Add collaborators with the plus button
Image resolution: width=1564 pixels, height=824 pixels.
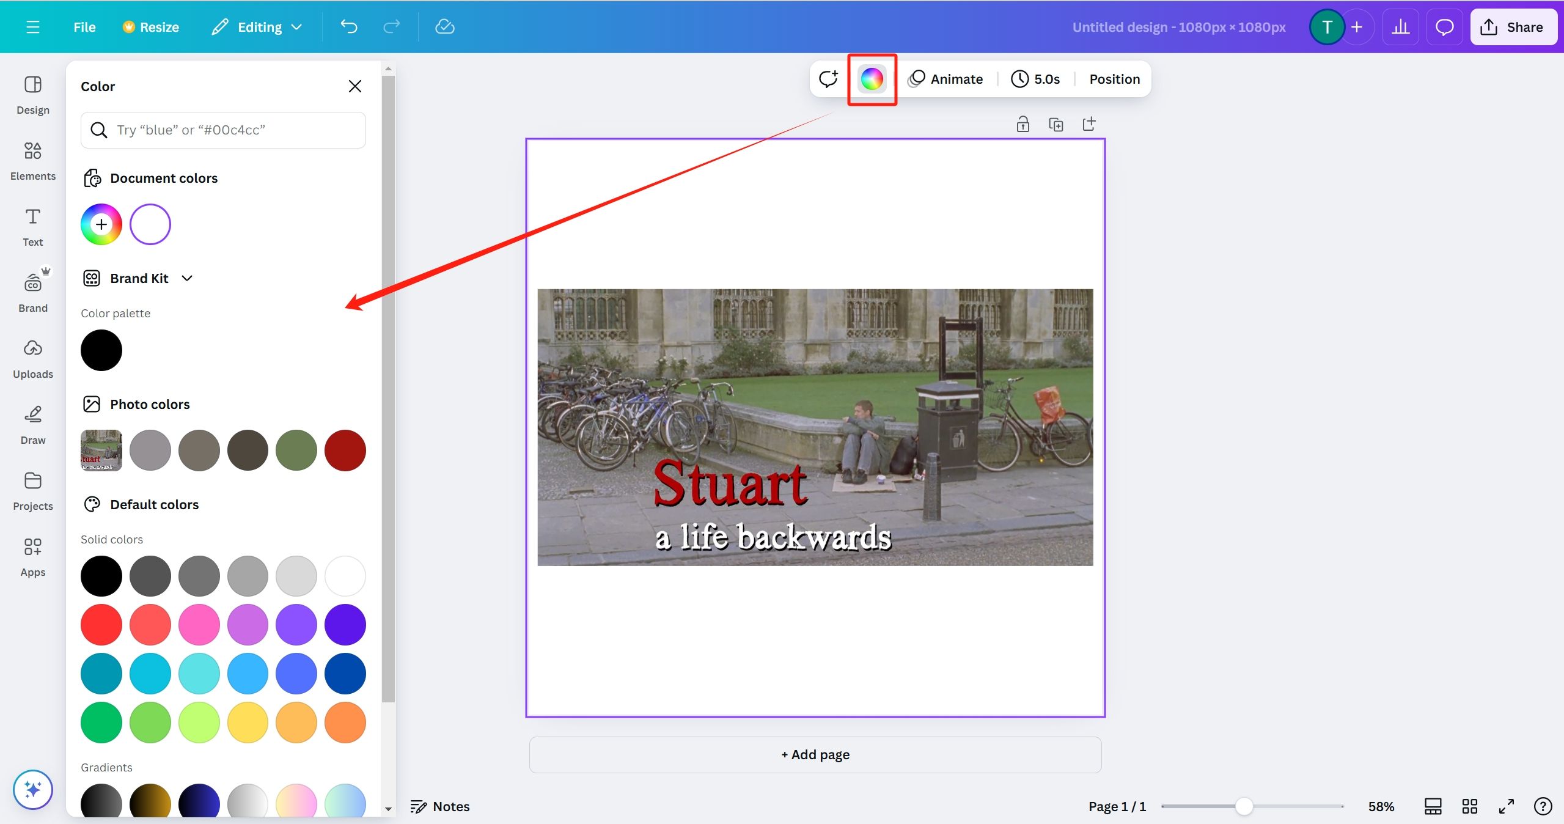point(1357,27)
